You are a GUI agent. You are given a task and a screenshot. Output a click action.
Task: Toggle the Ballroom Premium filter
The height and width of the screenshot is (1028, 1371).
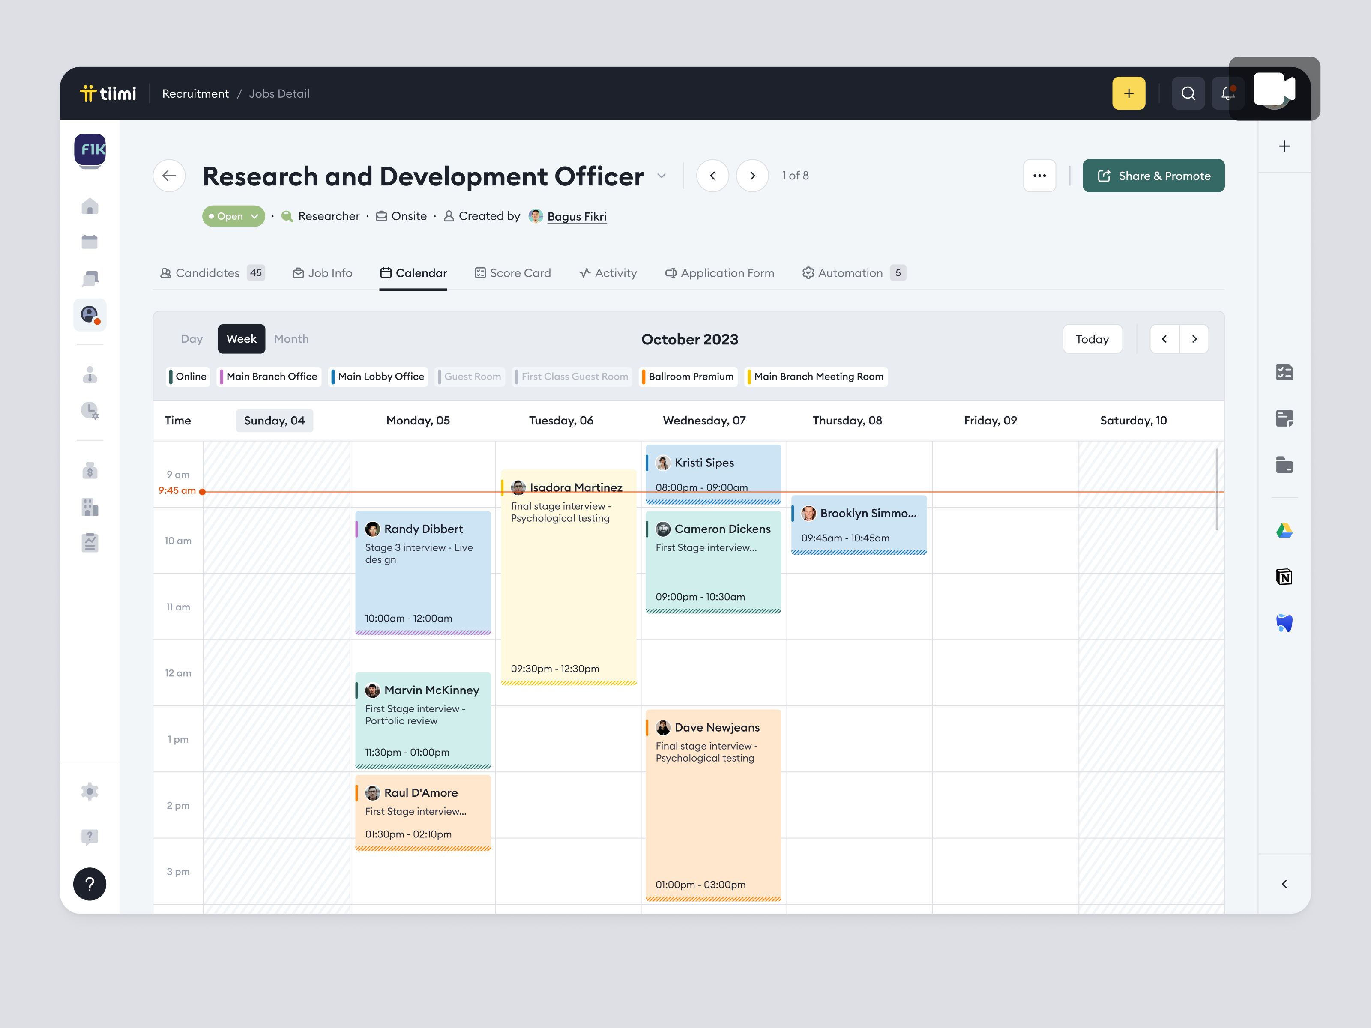pyautogui.click(x=688, y=376)
